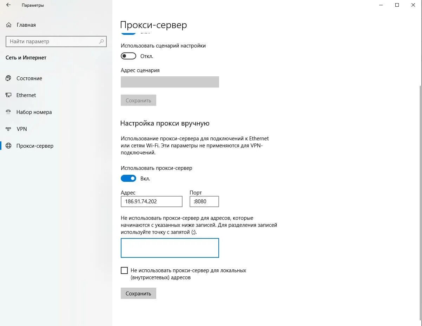Click the bottom Сохранить button
422x326 pixels.
[x=138, y=294]
